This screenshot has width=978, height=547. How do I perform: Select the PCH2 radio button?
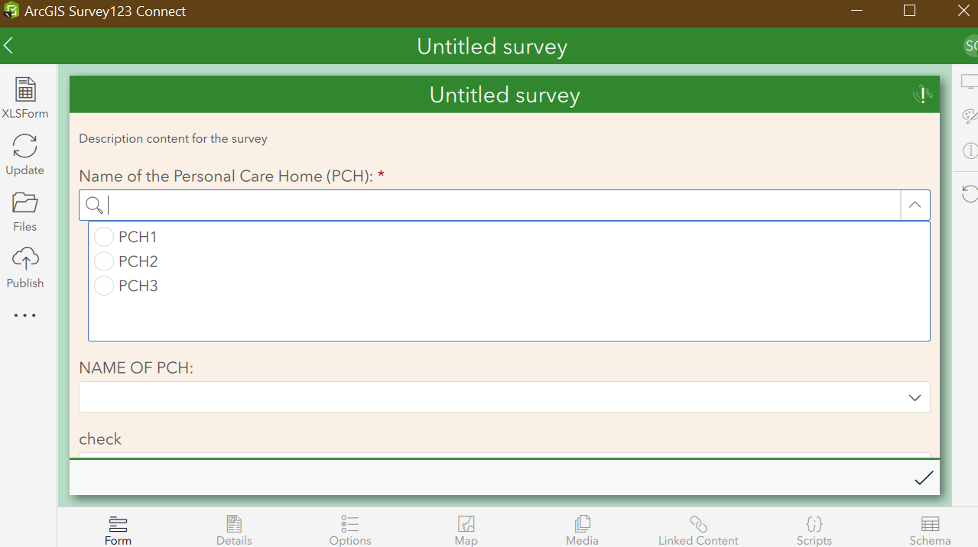104,262
